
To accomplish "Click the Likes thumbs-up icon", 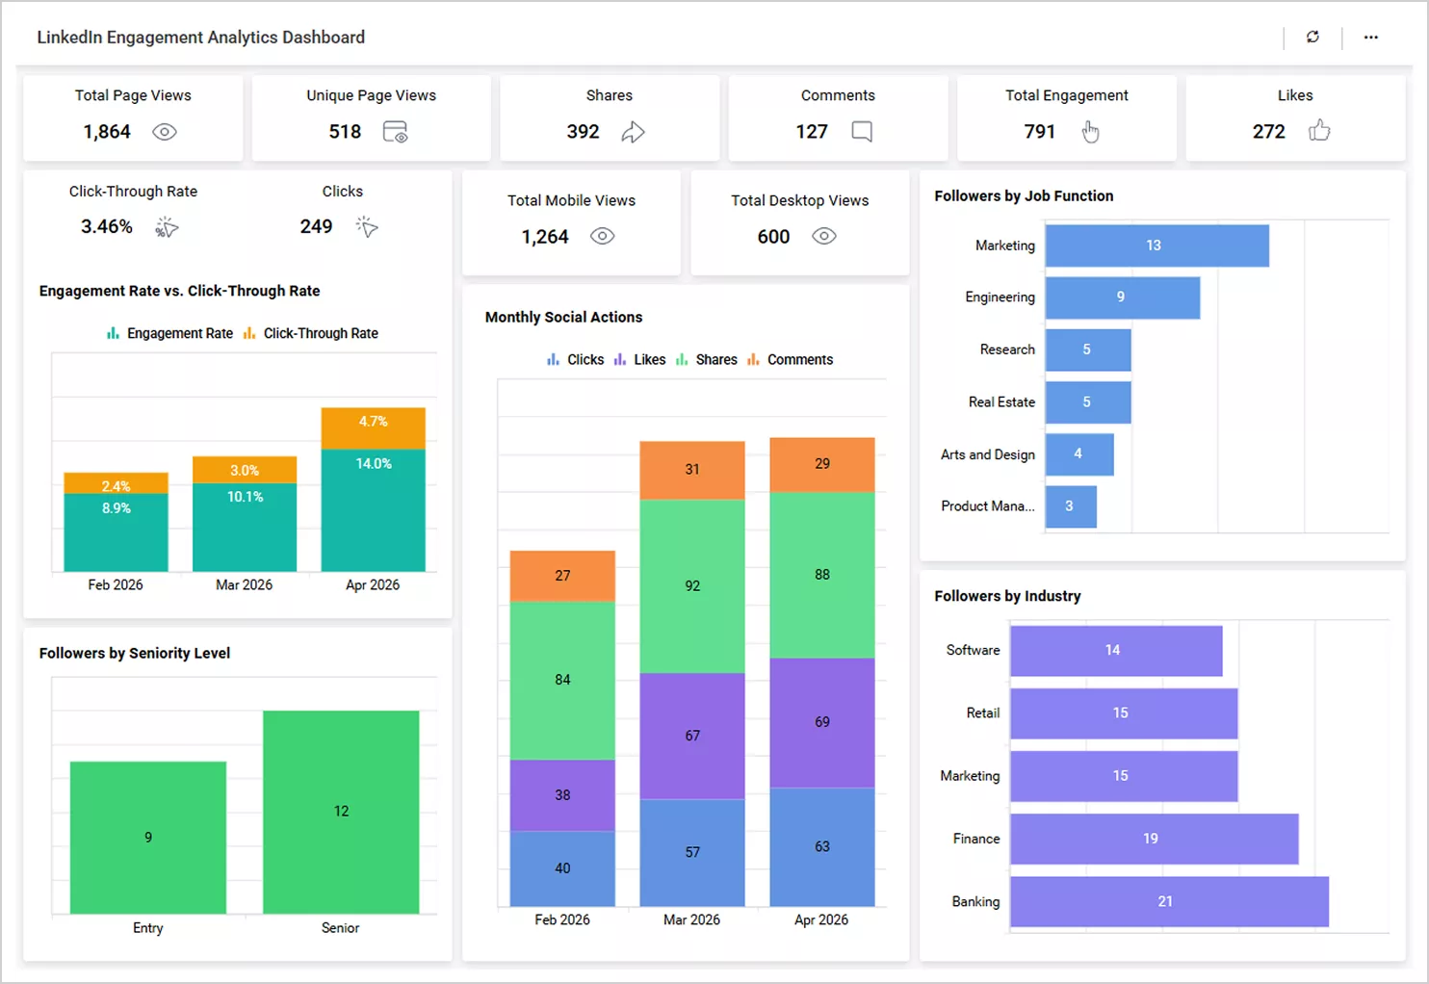I will point(1319,130).
